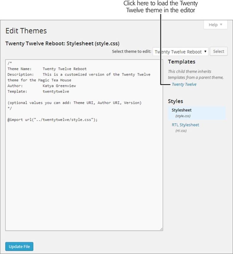Screen dimensions: 233x254
Task: Click the 'Styles' section heading
Action: point(175,101)
